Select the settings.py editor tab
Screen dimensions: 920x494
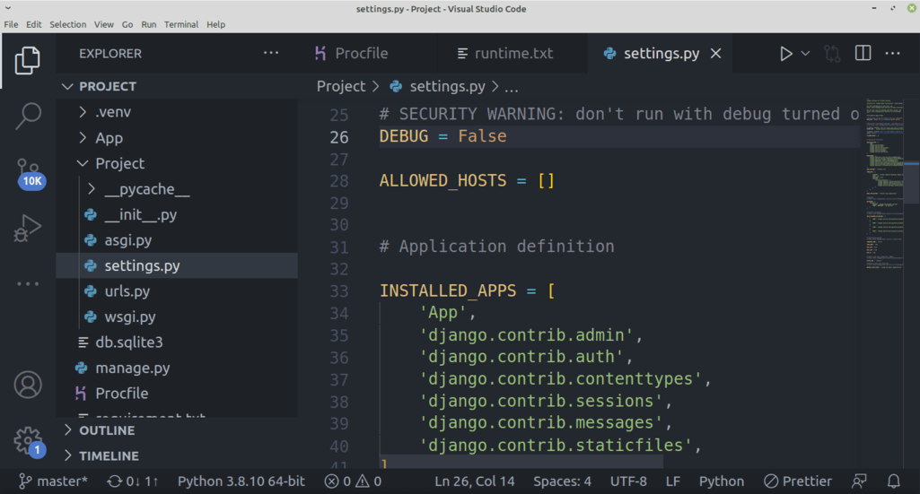[x=661, y=53]
